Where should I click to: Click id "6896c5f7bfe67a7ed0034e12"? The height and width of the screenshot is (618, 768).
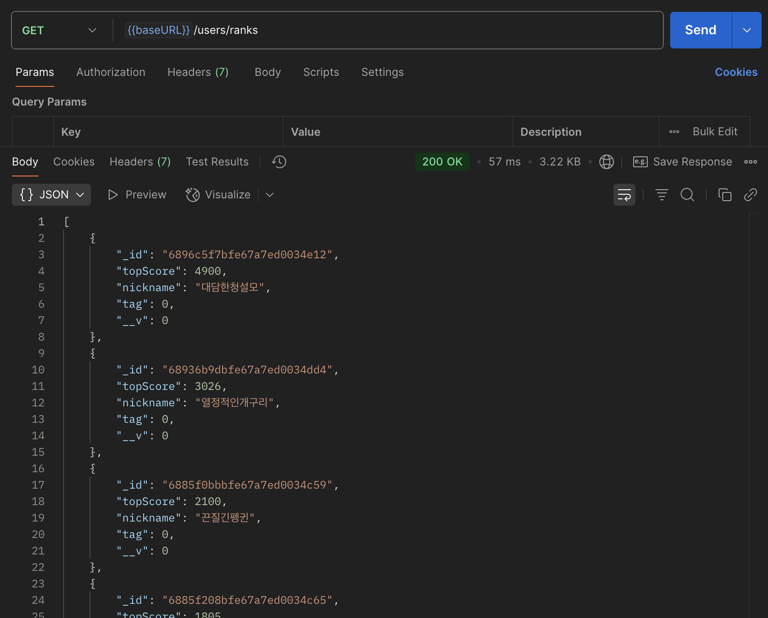coord(247,255)
